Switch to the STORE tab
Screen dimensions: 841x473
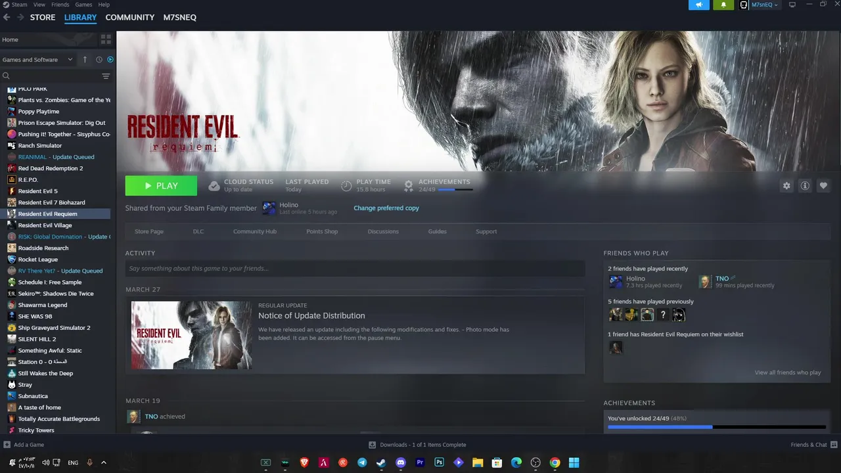[x=43, y=17]
